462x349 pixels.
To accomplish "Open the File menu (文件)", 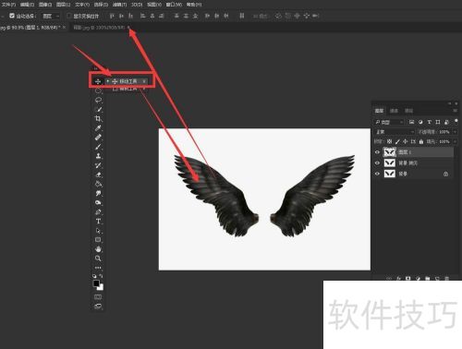I will [8, 5].
